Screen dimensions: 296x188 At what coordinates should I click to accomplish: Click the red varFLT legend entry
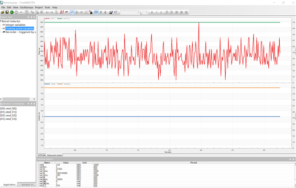tap(50, 19)
